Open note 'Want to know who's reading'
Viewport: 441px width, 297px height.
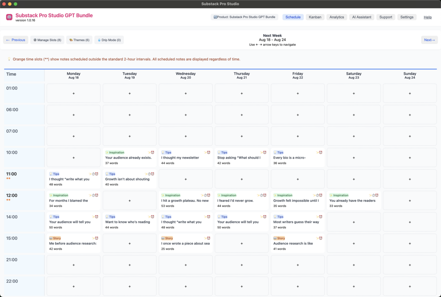click(x=129, y=222)
